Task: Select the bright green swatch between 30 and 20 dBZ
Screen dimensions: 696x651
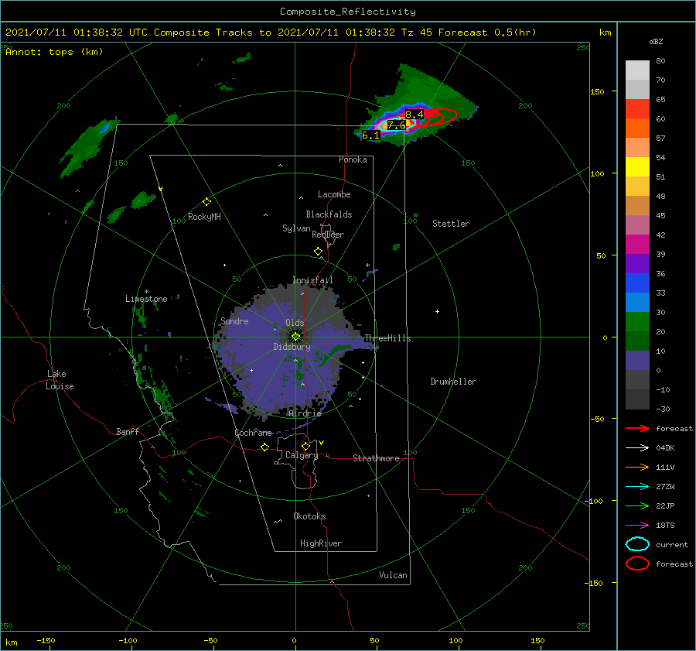Action: (x=637, y=322)
